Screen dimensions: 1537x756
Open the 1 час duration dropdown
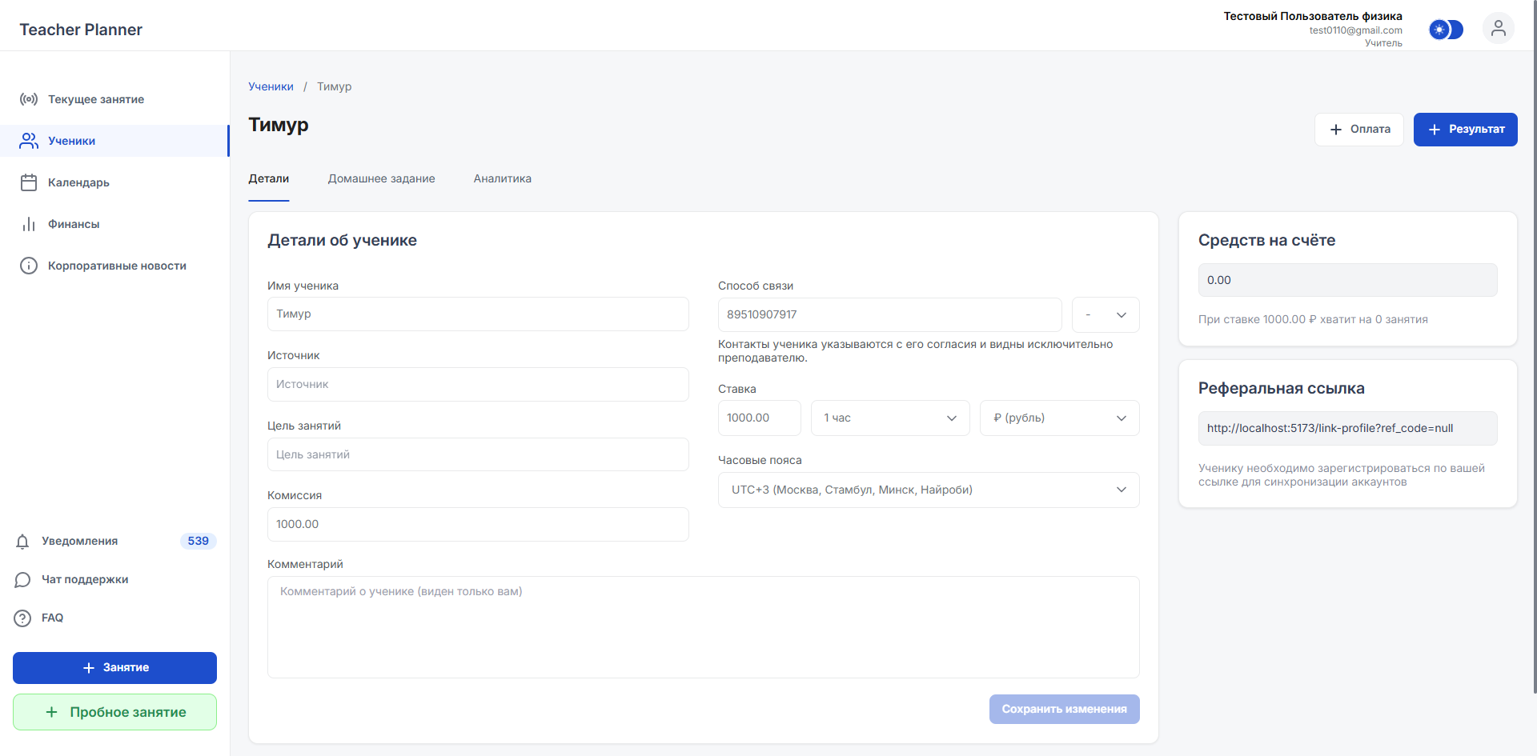click(890, 418)
